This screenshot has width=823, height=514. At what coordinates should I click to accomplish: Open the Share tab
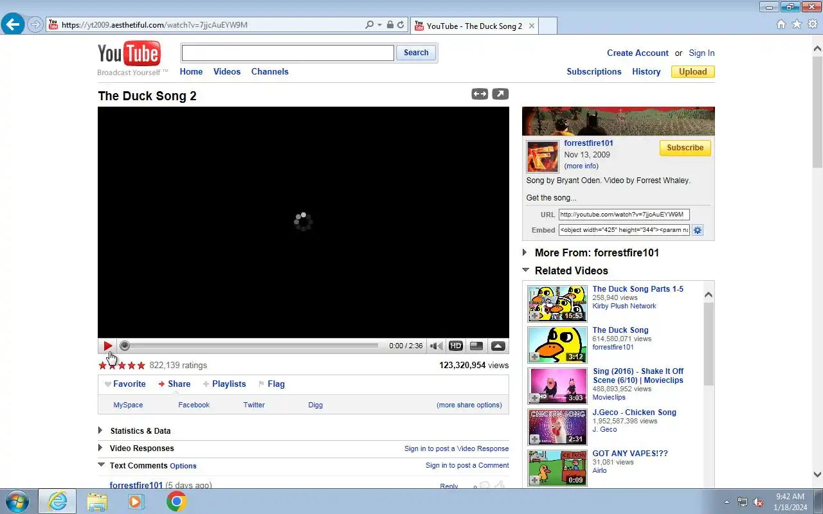[x=174, y=384]
